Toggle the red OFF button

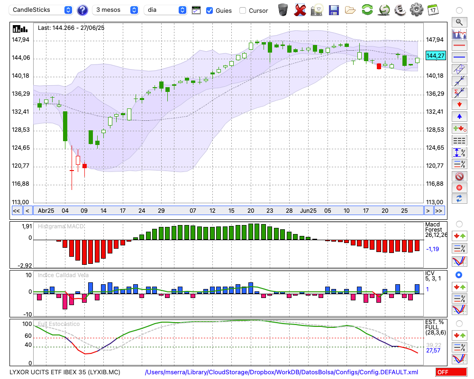451,372
